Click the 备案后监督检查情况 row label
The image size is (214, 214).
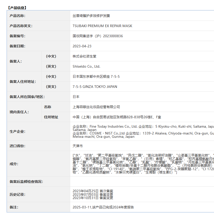click(x=26, y=182)
